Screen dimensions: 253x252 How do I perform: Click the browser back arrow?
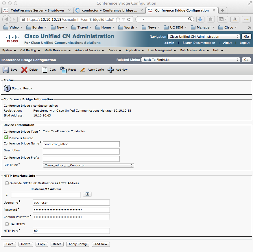coord(6,20)
